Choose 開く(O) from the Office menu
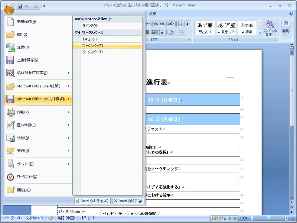Screen dimensions: 297x223 (39, 34)
